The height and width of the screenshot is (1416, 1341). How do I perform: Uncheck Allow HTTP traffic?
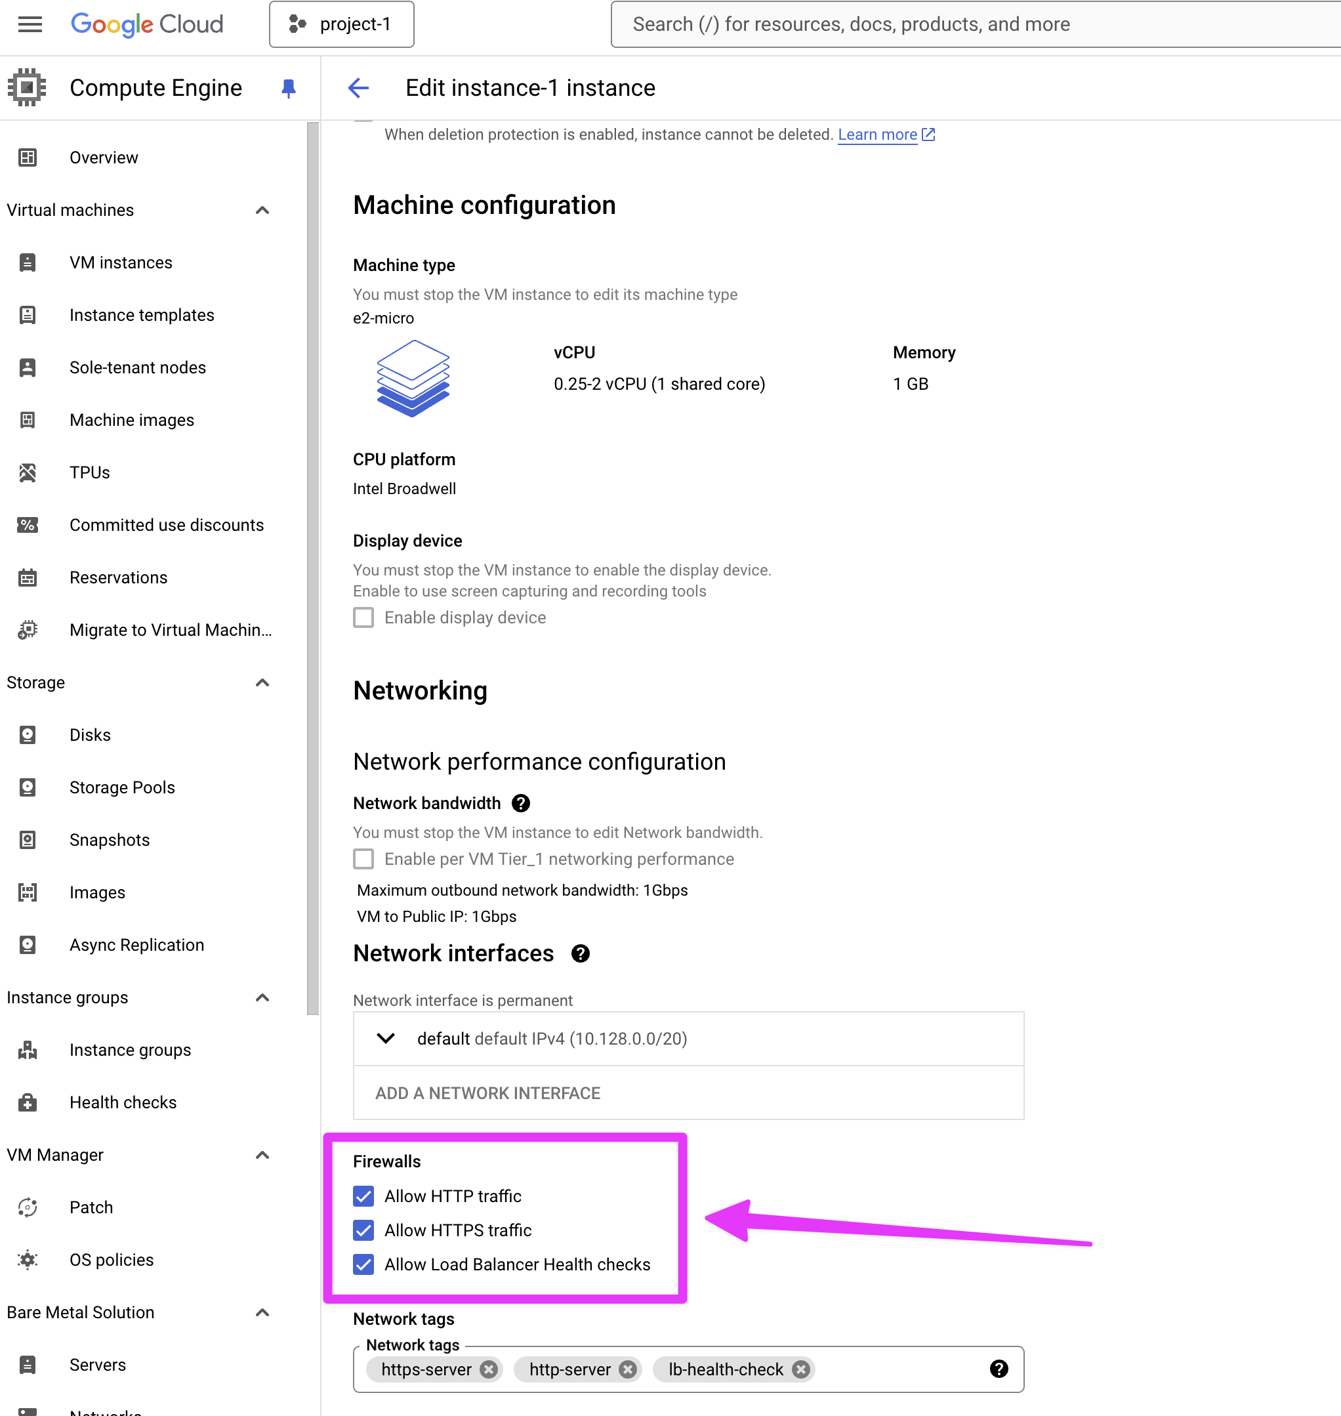(x=363, y=1196)
